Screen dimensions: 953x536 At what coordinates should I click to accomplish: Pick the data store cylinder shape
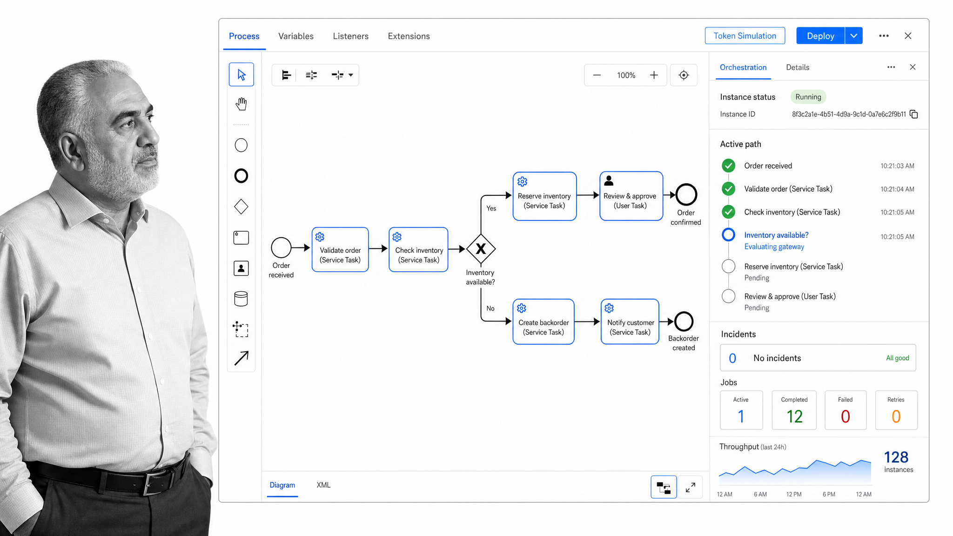coord(241,299)
